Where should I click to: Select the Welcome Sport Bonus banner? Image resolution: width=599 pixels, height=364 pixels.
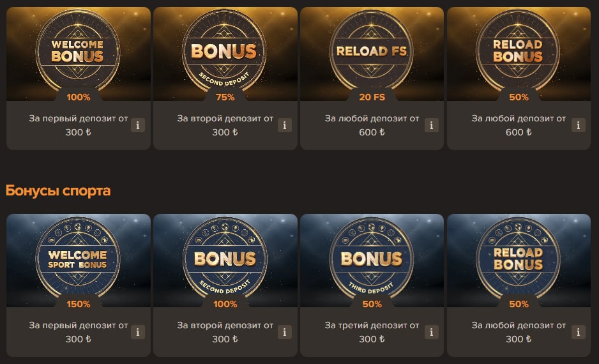pos(79,261)
